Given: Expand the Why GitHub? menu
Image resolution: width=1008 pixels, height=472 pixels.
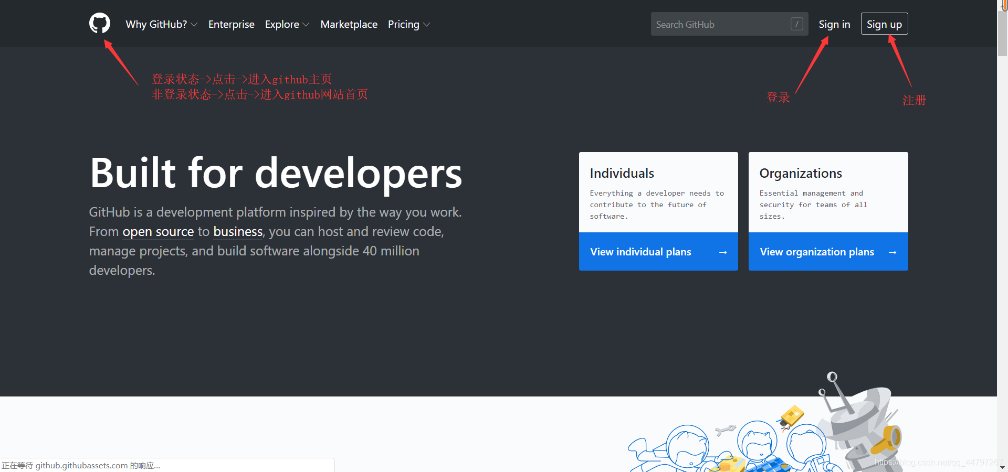Looking at the screenshot, I should coord(162,24).
